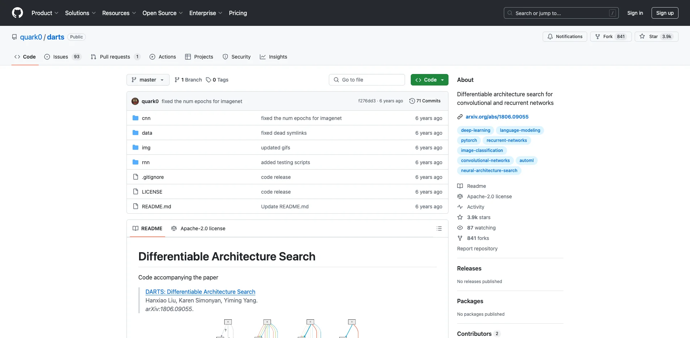Click the search magnifier icon in header
Screen dimensions: 690x338
(x=510, y=13)
